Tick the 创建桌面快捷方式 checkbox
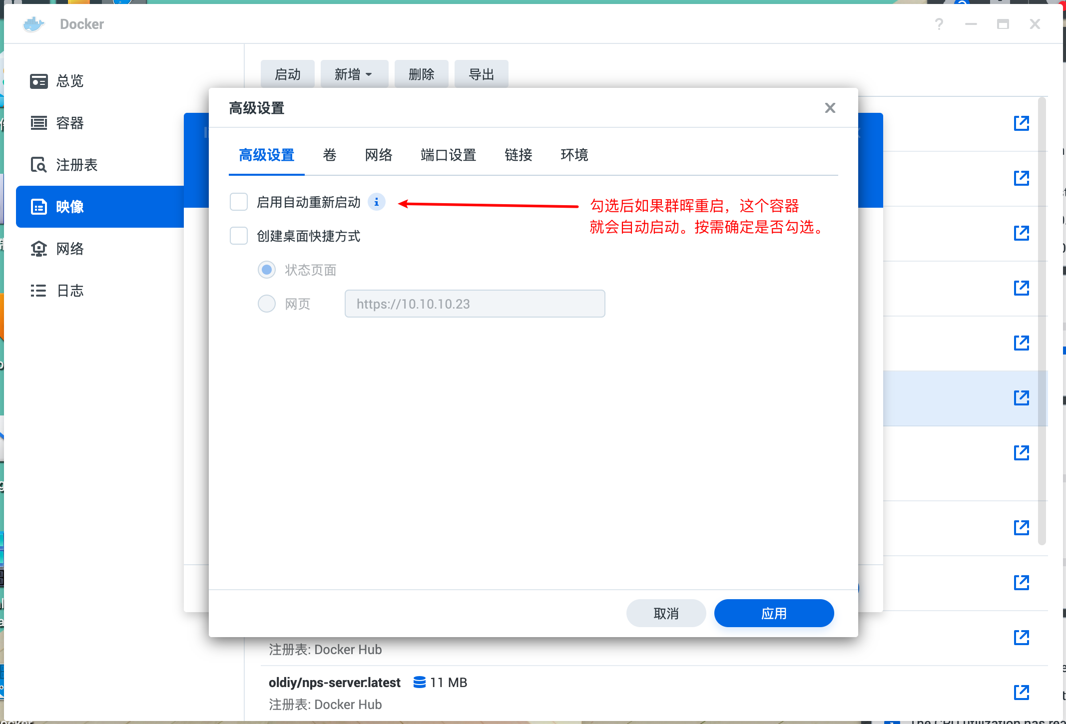Screen dimensions: 1066x724 click(x=239, y=236)
